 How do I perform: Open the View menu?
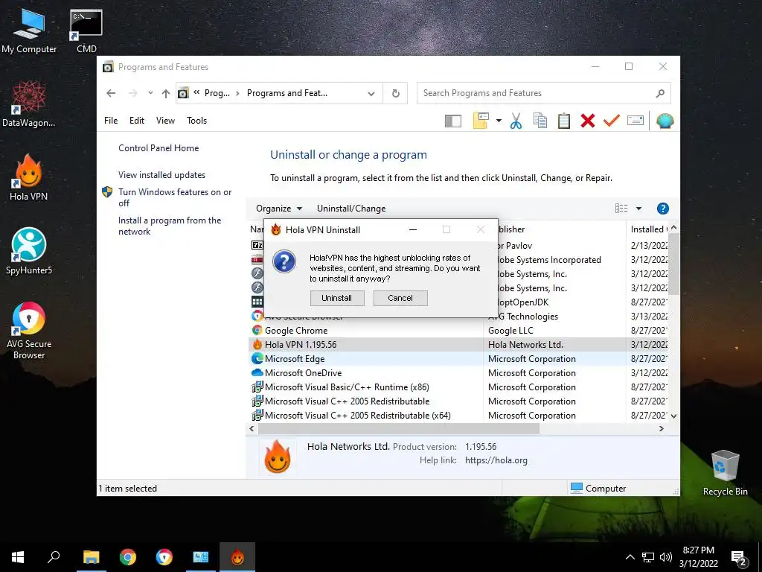tap(165, 120)
